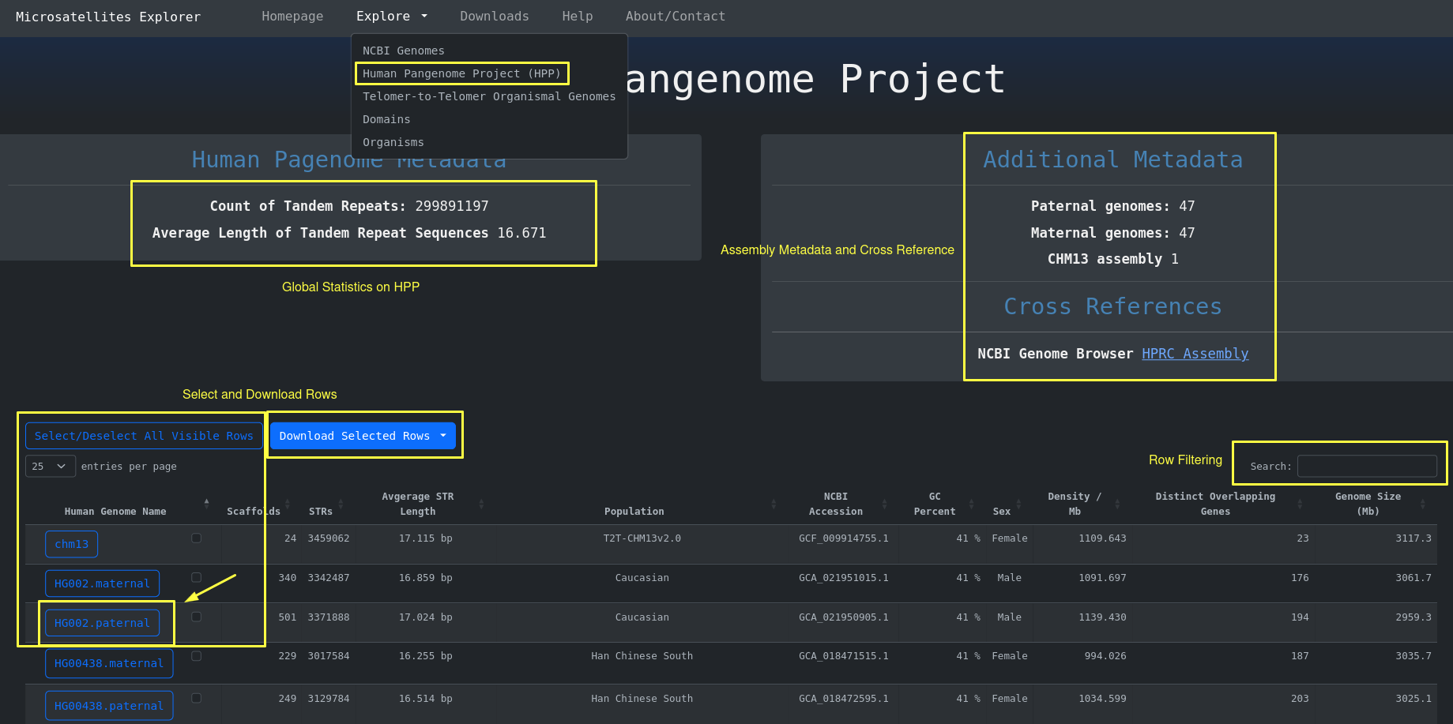The image size is (1453, 724).
Task: Click the STRs column sort arrows
Action: click(x=341, y=504)
